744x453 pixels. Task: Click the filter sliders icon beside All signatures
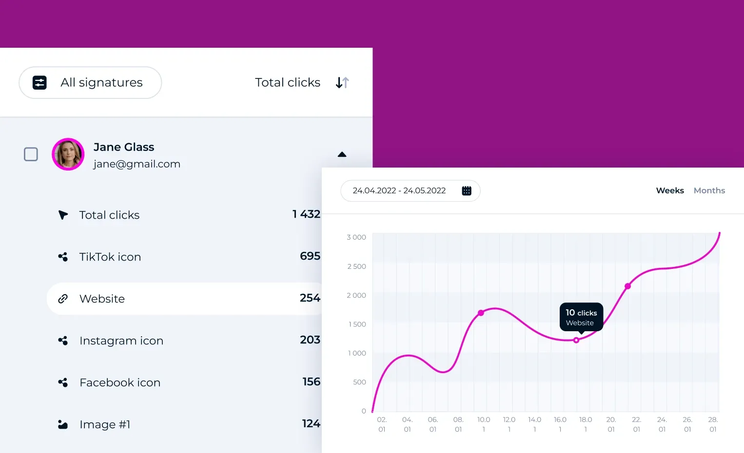click(x=39, y=82)
